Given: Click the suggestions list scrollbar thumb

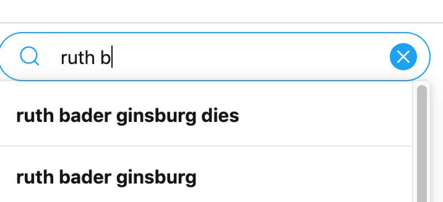Looking at the screenshot, I should pos(422,143).
